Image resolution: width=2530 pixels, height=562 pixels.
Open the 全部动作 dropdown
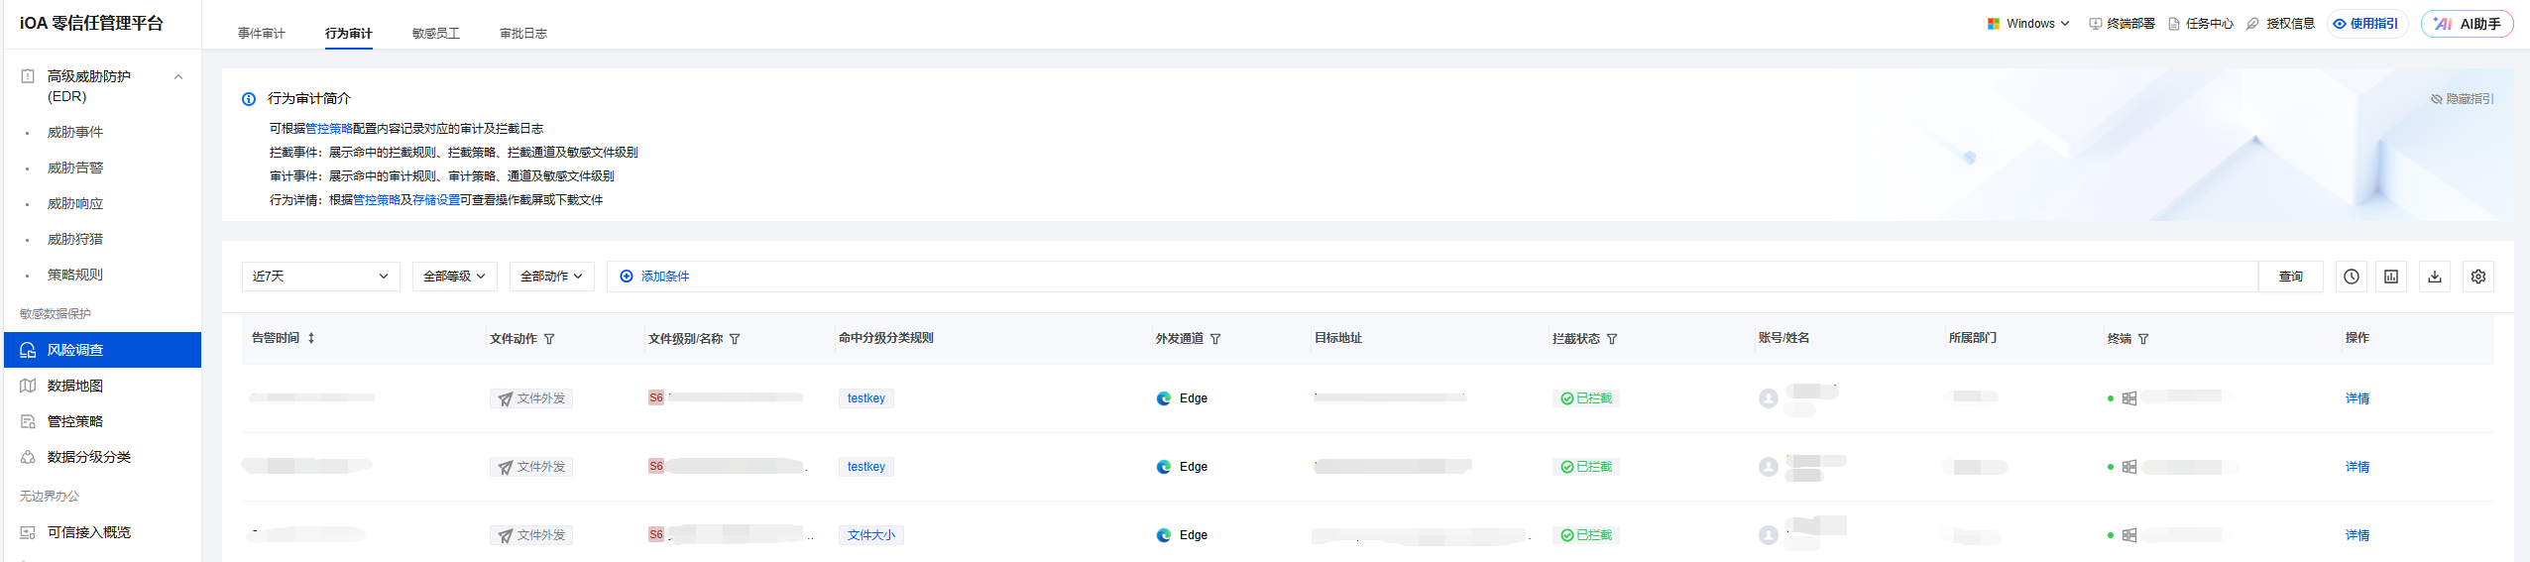coord(551,277)
